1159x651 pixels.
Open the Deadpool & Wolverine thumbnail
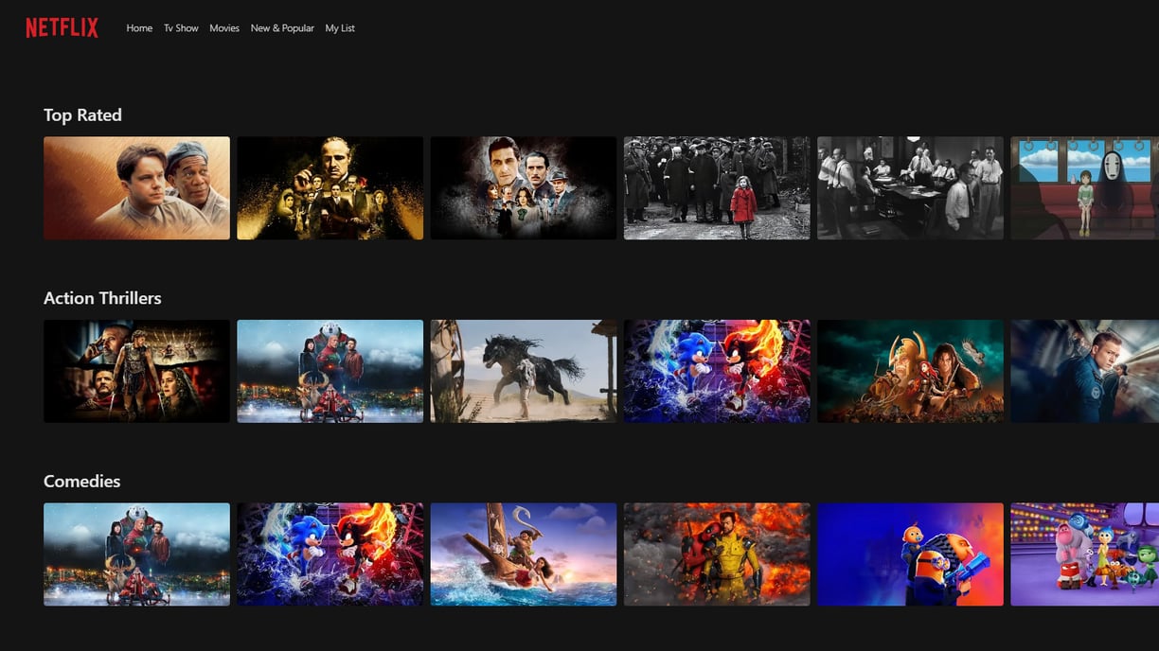[x=717, y=554]
